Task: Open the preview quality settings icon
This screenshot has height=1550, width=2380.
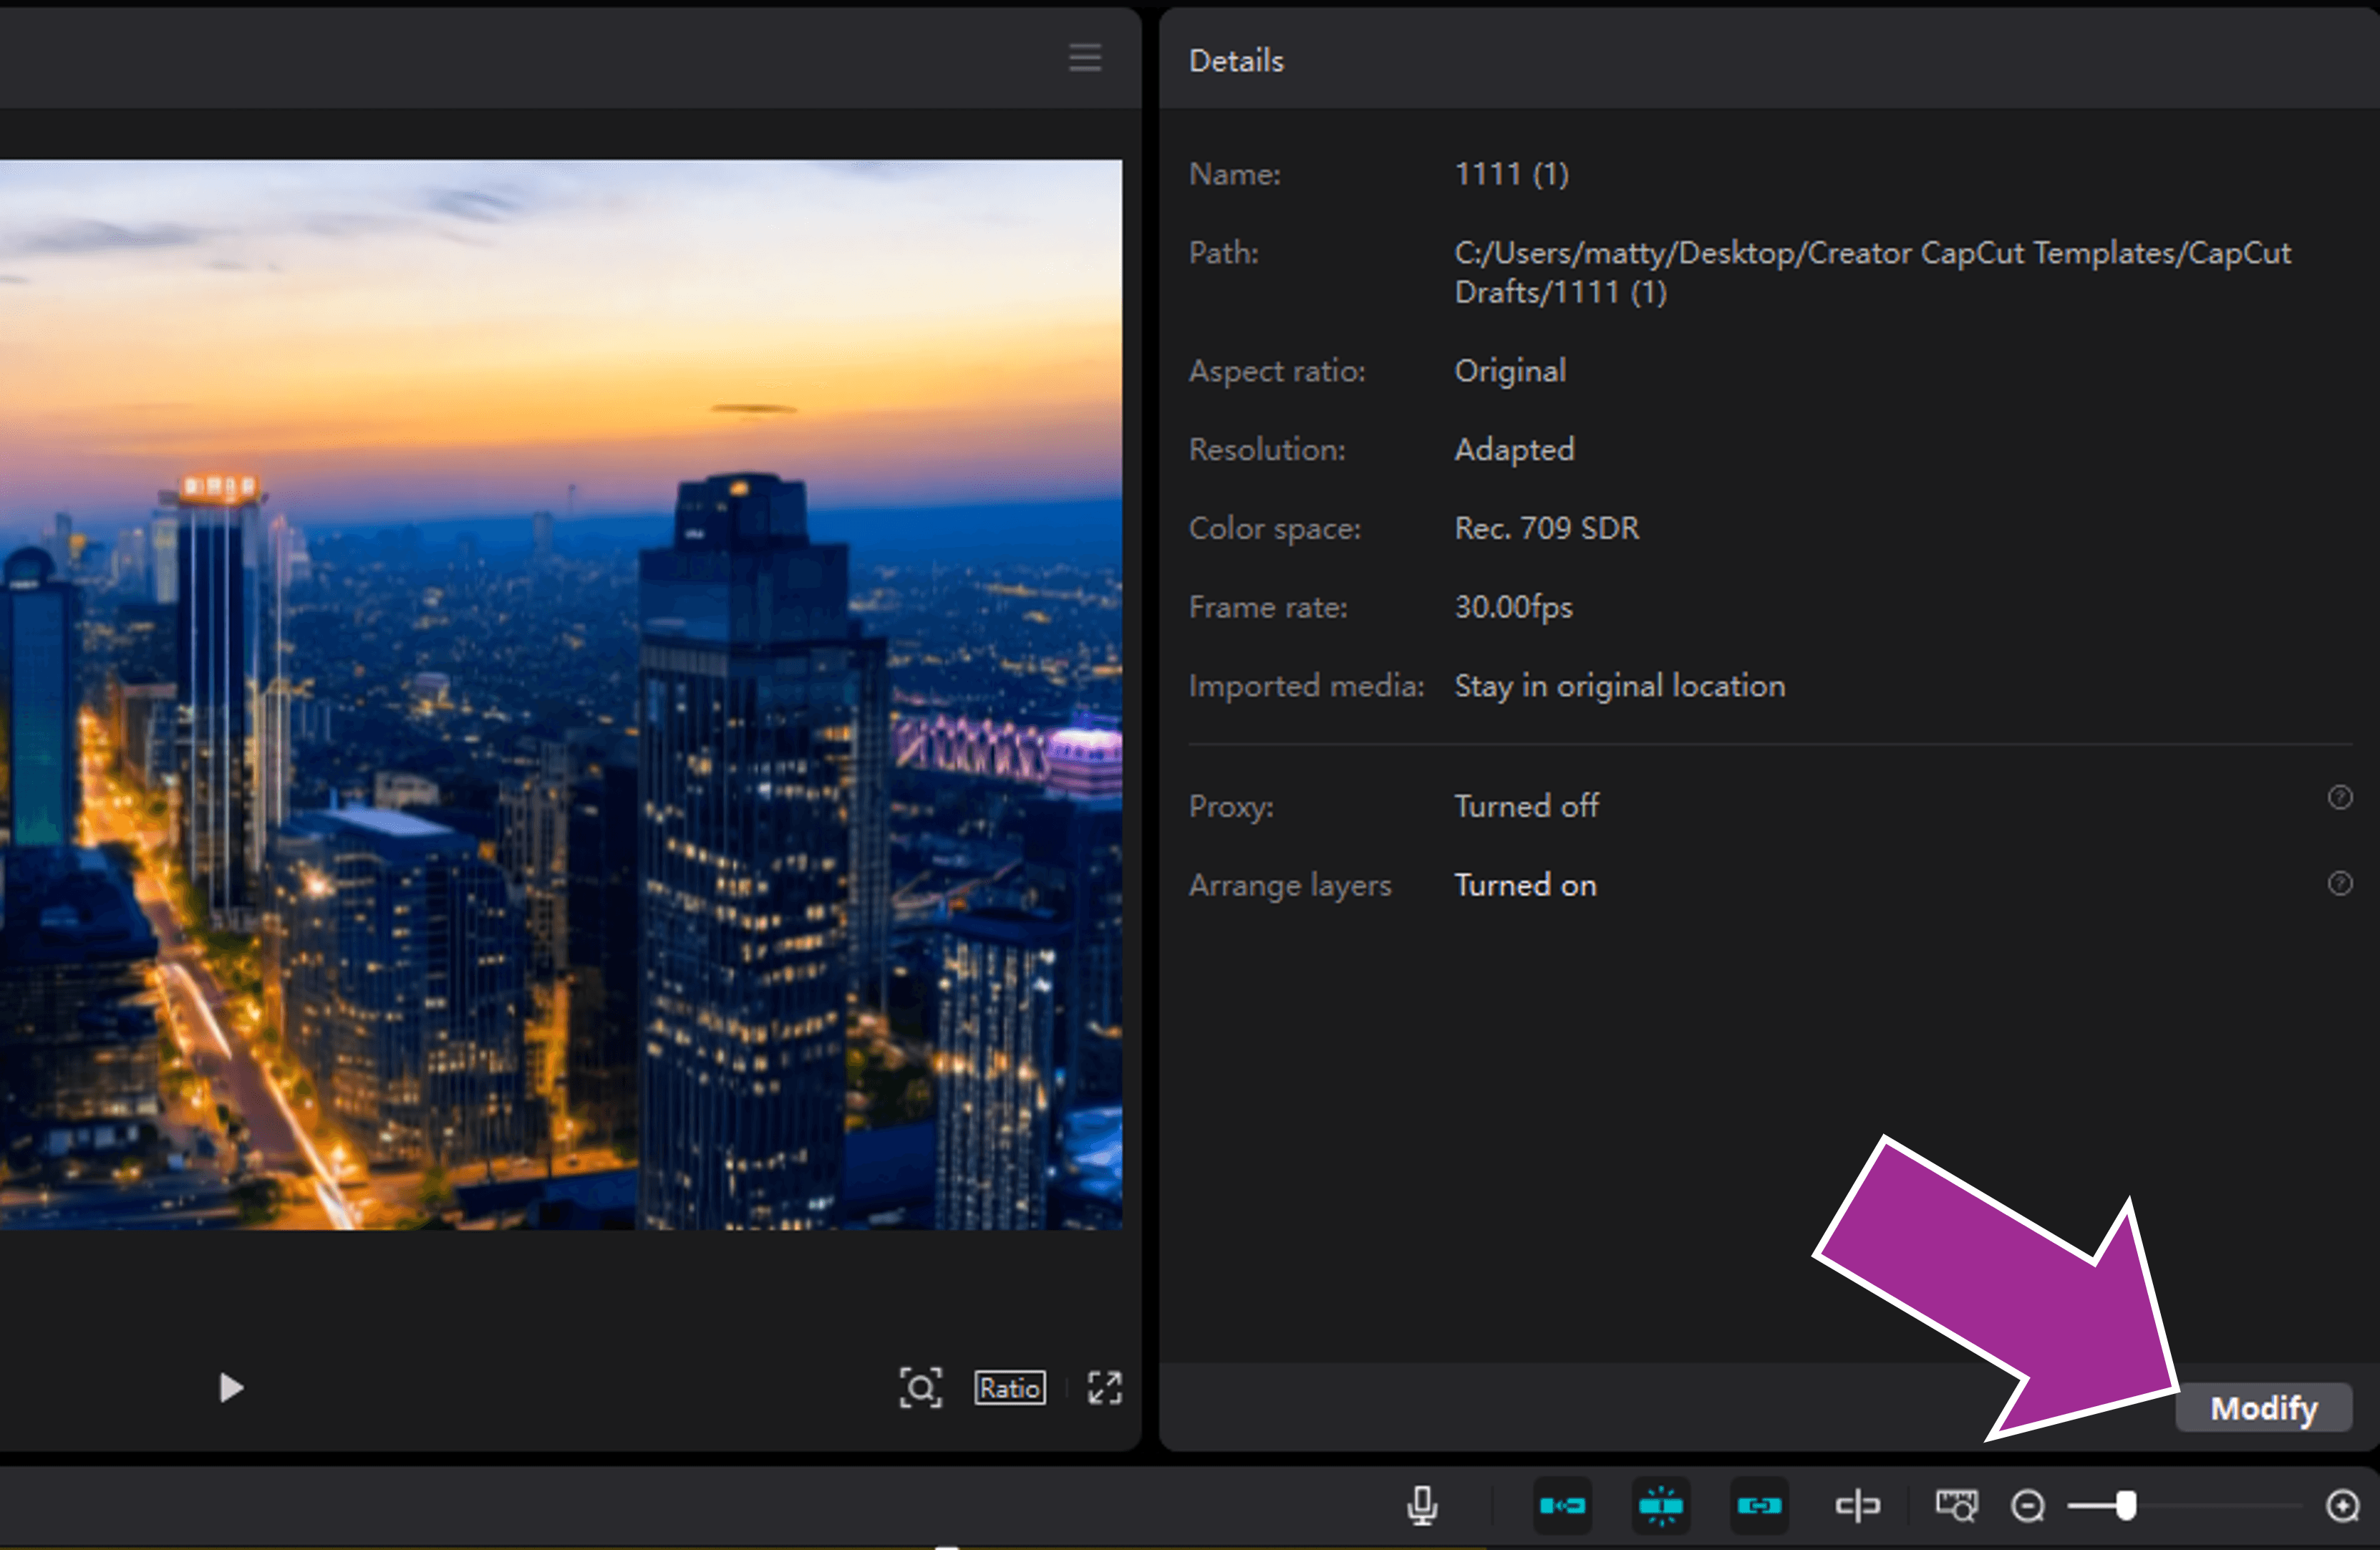Action: 1957,1505
